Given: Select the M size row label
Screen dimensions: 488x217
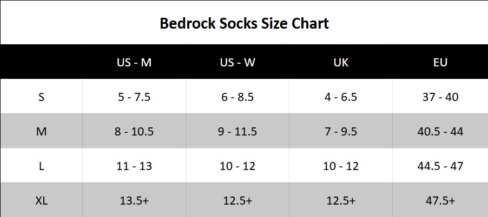Looking at the screenshot, I should tap(41, 132).
